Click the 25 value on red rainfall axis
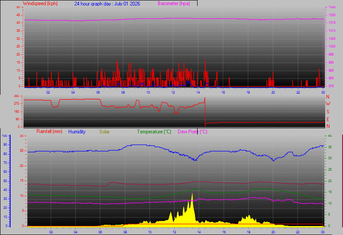Screen dimensions: 343x235 click(x=22, y=151)
